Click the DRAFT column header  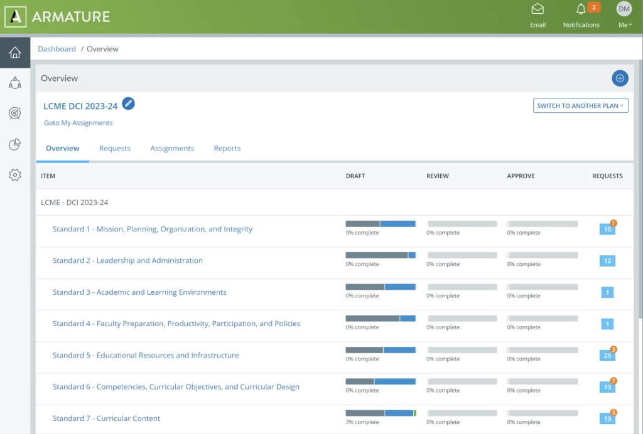tap(355, 176)
